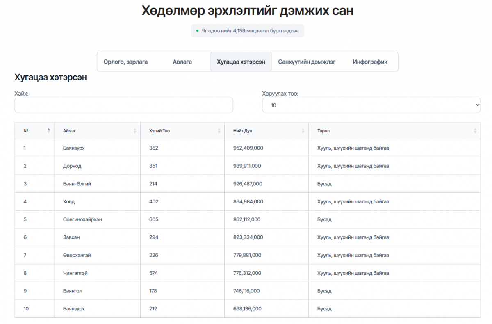Click the Ховд amount 864,984,000 cell
Screen dimensions: 492x324
point(245,202)
